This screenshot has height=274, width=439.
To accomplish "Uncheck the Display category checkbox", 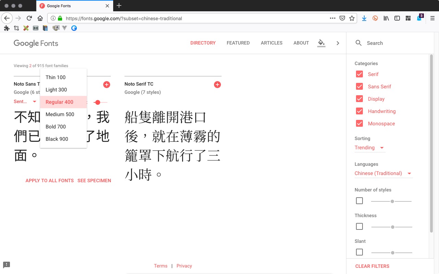I will coord(359,99).
